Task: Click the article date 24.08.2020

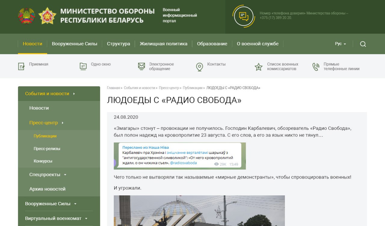Action: 126,117
